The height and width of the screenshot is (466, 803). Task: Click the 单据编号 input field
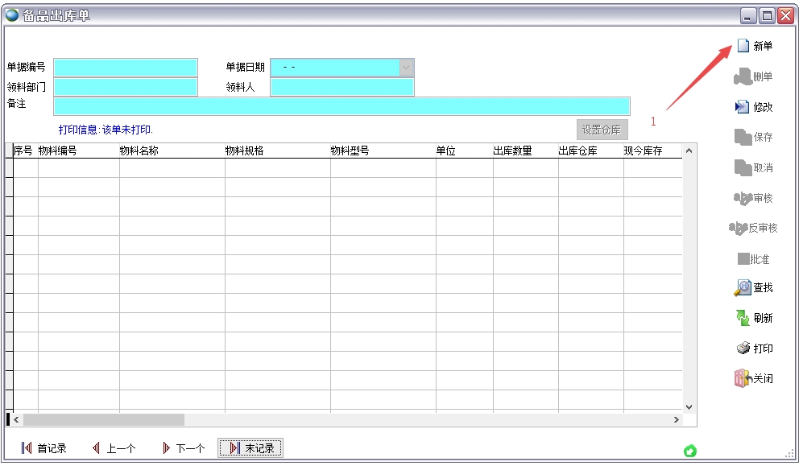(x=125, y=68)
